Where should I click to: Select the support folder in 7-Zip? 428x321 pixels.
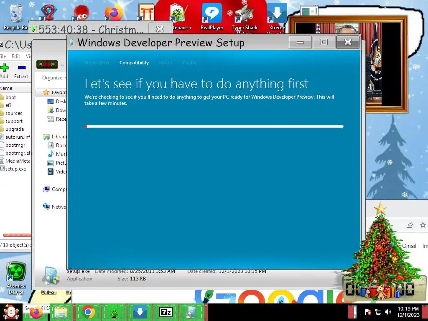click(x=11, y=121)
